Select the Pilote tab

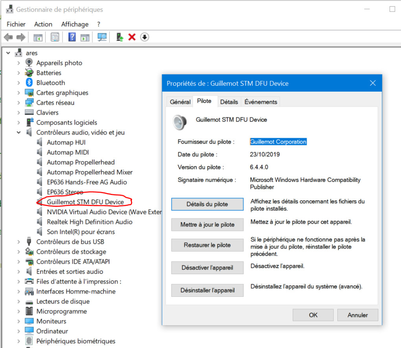coord(204,101)
